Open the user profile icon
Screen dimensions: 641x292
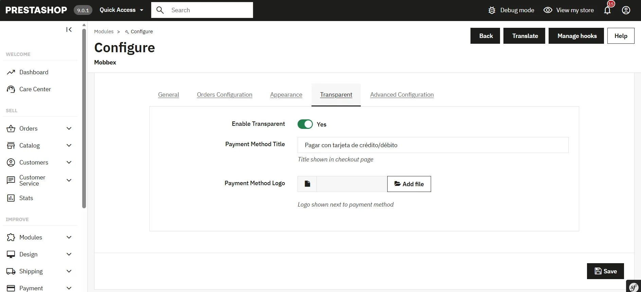626,10
